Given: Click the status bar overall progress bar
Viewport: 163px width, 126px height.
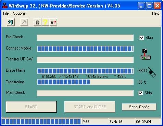Looking at the screenshot, I should 41,122.
